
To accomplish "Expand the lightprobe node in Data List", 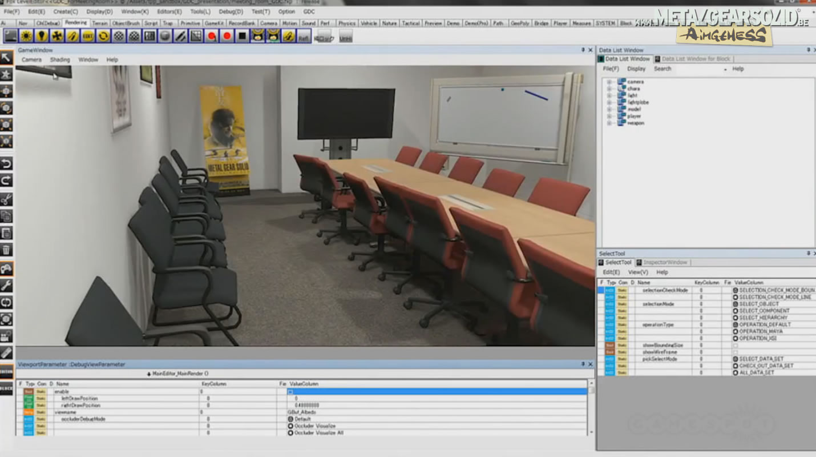I will pos(609,102).
